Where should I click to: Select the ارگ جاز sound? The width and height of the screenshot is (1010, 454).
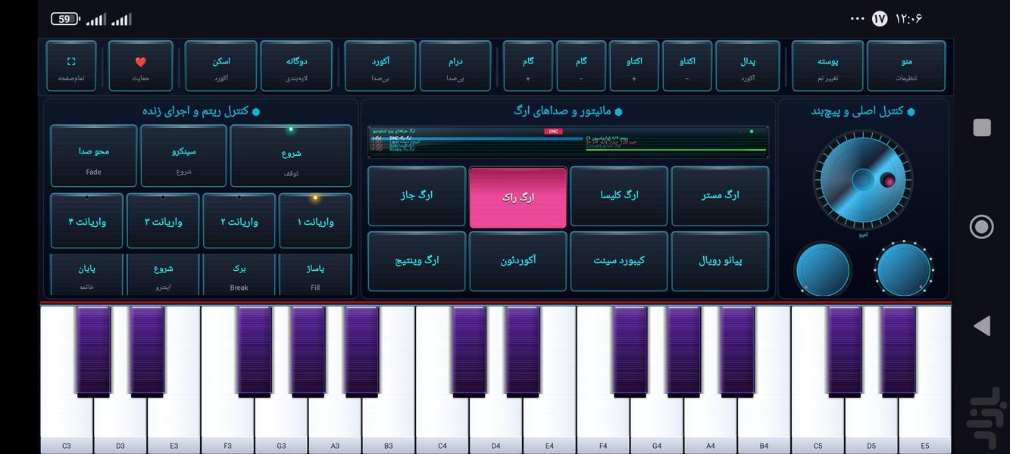417,197
